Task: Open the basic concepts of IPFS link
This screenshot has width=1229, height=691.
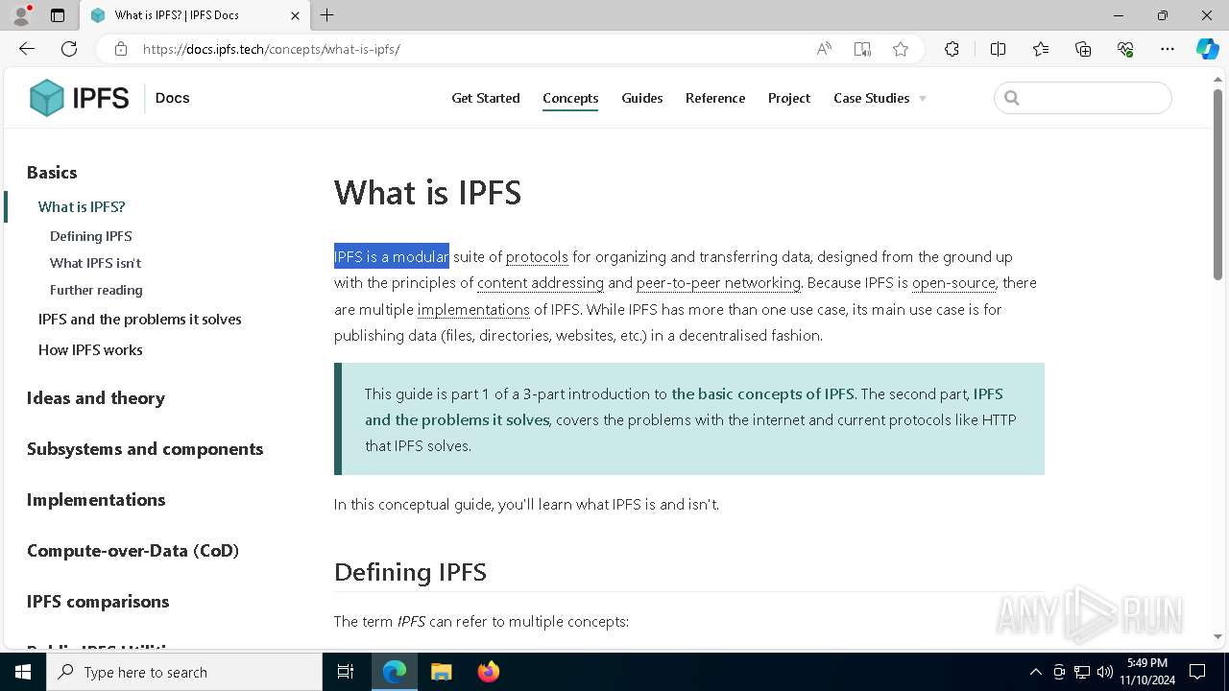Action: pos(762,394)
